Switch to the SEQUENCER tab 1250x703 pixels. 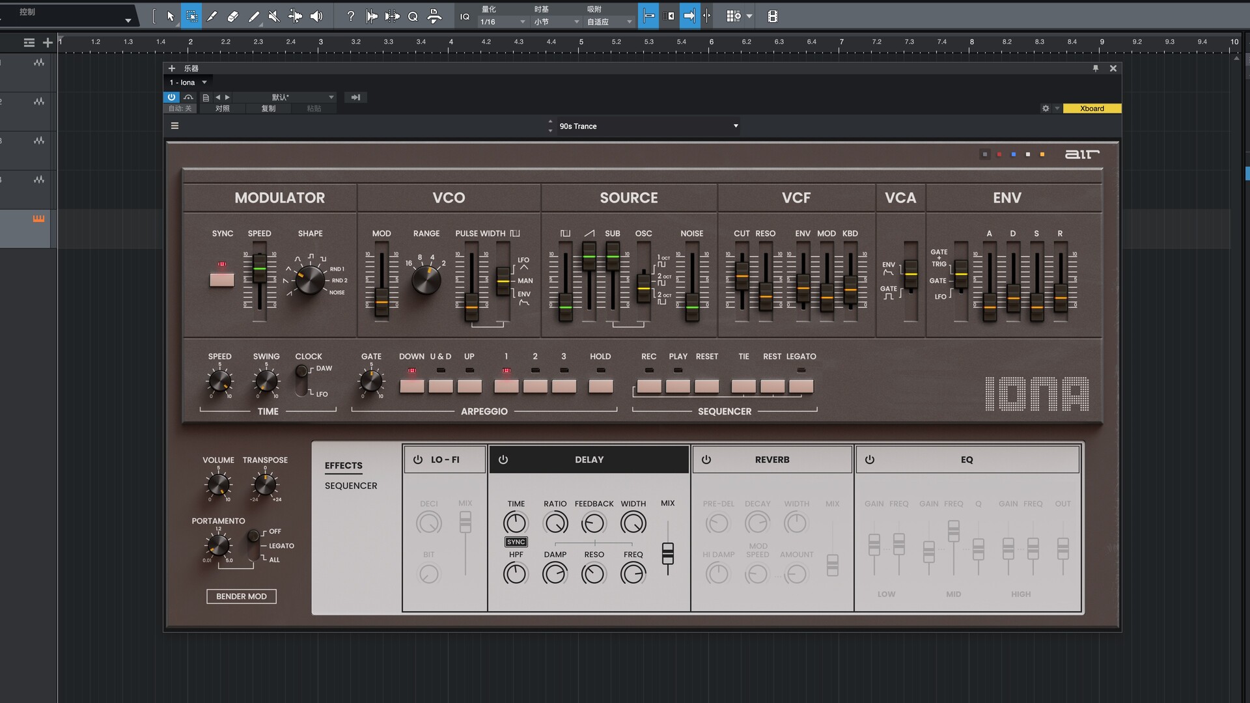tap(351, 486)
